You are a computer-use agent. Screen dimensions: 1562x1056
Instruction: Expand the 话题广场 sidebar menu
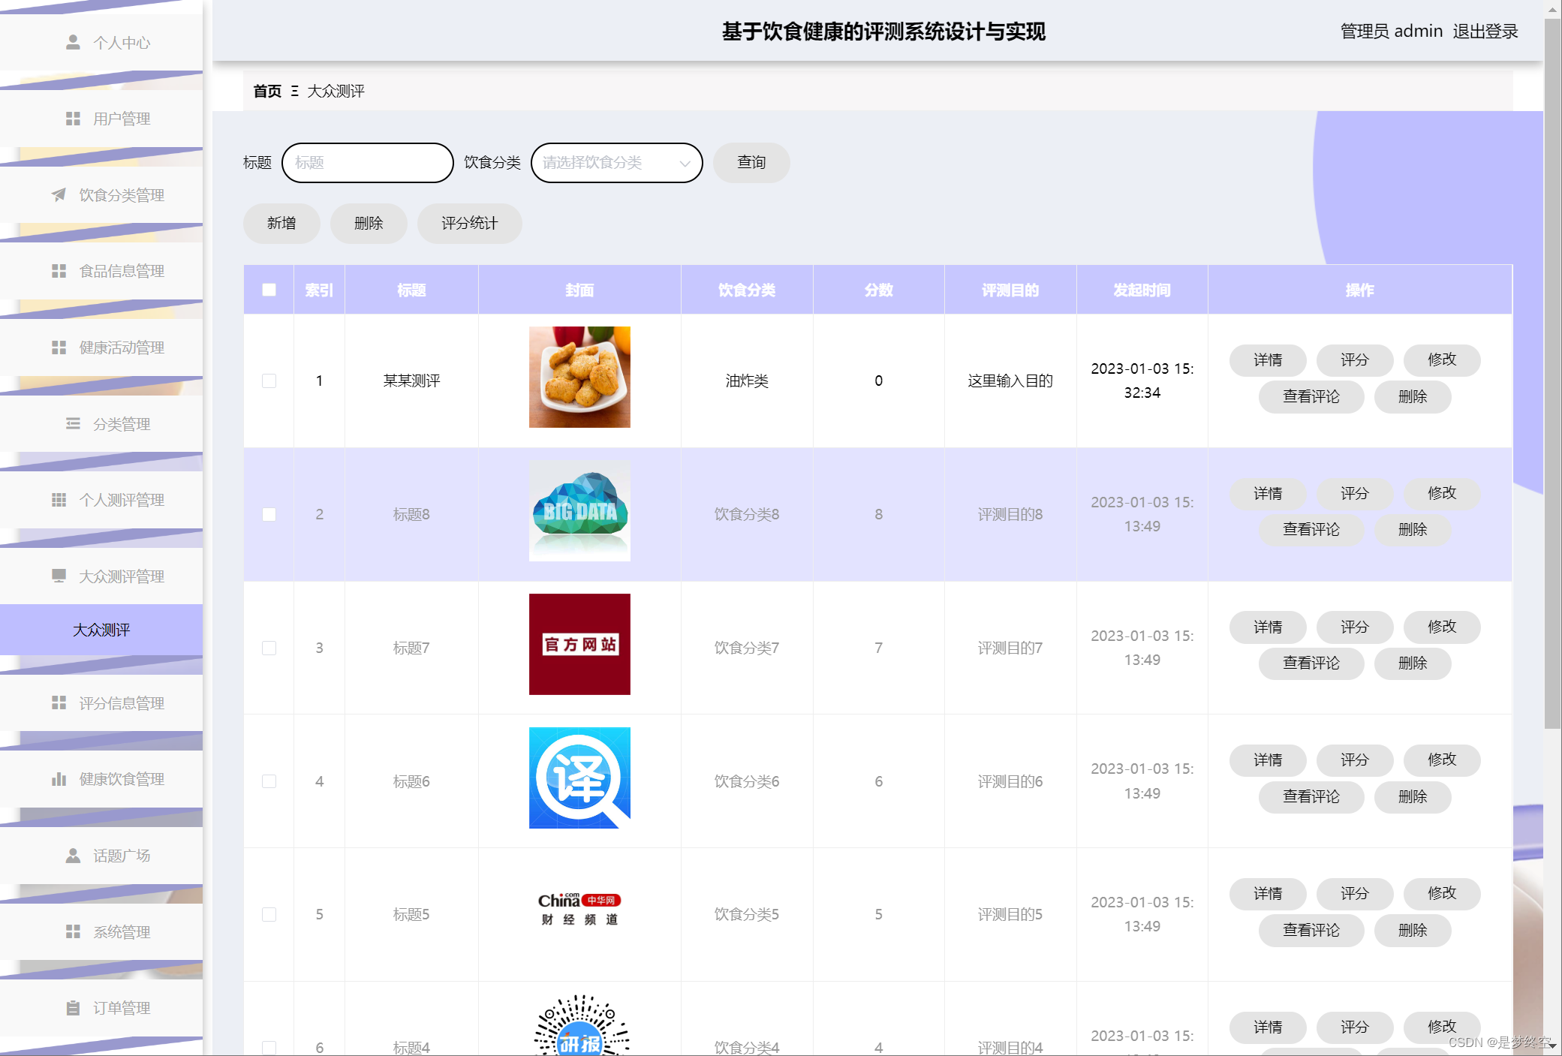click(101, 856)
